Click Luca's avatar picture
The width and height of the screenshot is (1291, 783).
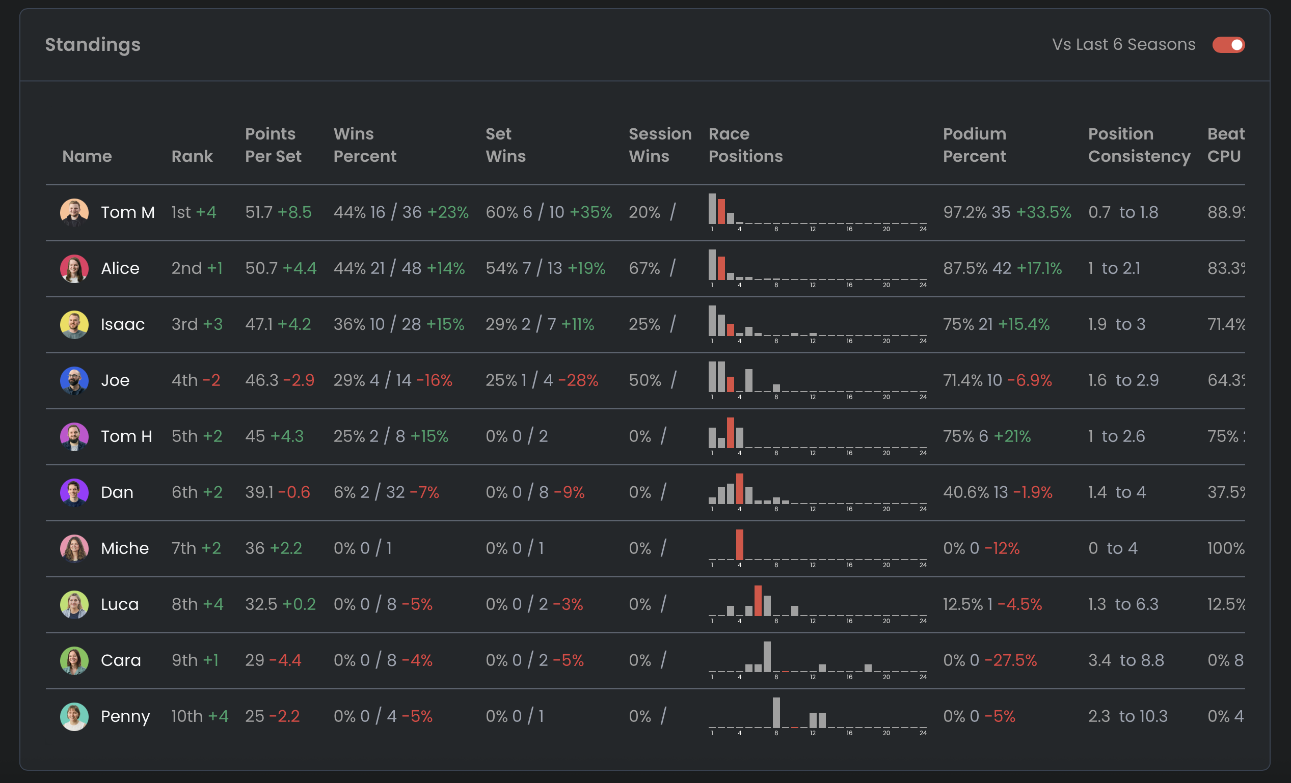[74, 604]
